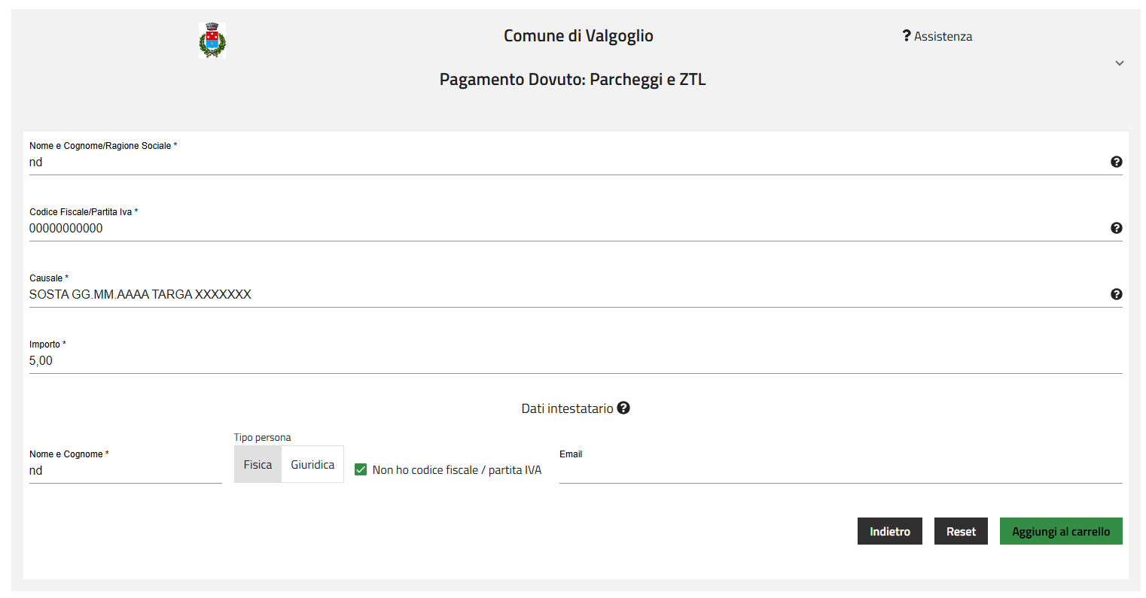Click the Comune di Valgoglio coat of arms
This screenshot has width=1146, height=598.
point(212,41)
